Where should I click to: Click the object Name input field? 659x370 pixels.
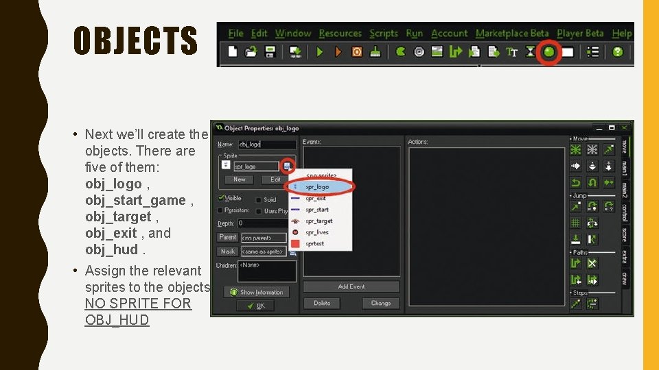tap(267, 145)
